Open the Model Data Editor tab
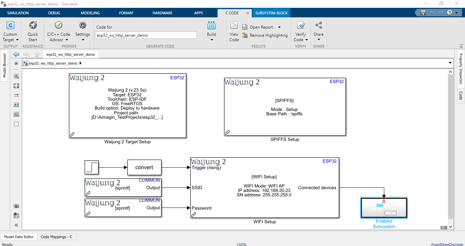465x246 pixels. [19, 237]
